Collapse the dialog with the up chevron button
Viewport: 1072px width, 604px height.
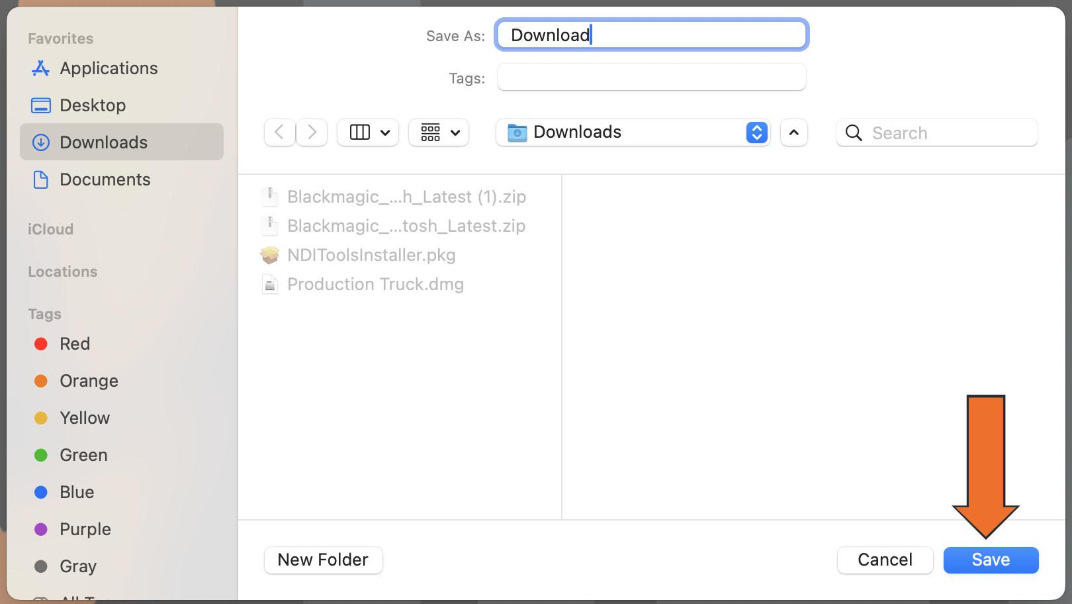tap(794, 132)
